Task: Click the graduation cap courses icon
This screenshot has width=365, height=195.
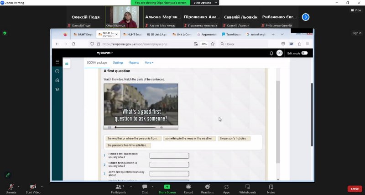Action: pos(57,89)
